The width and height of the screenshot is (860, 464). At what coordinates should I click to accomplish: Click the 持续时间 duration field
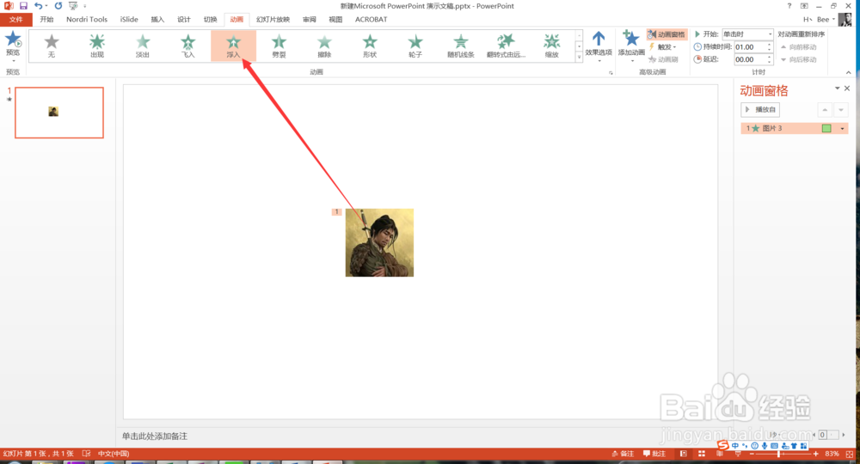(x=750, y=47)
